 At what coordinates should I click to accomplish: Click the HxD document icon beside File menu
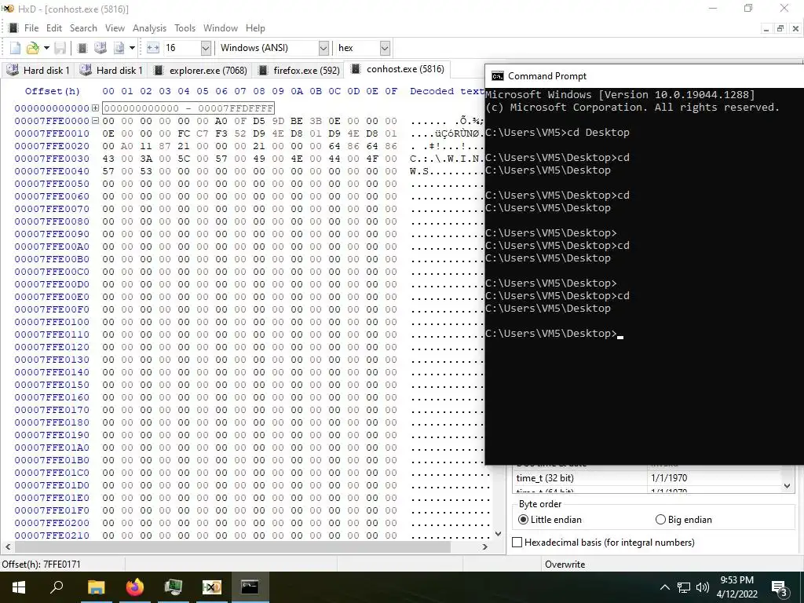coord(14,27)
